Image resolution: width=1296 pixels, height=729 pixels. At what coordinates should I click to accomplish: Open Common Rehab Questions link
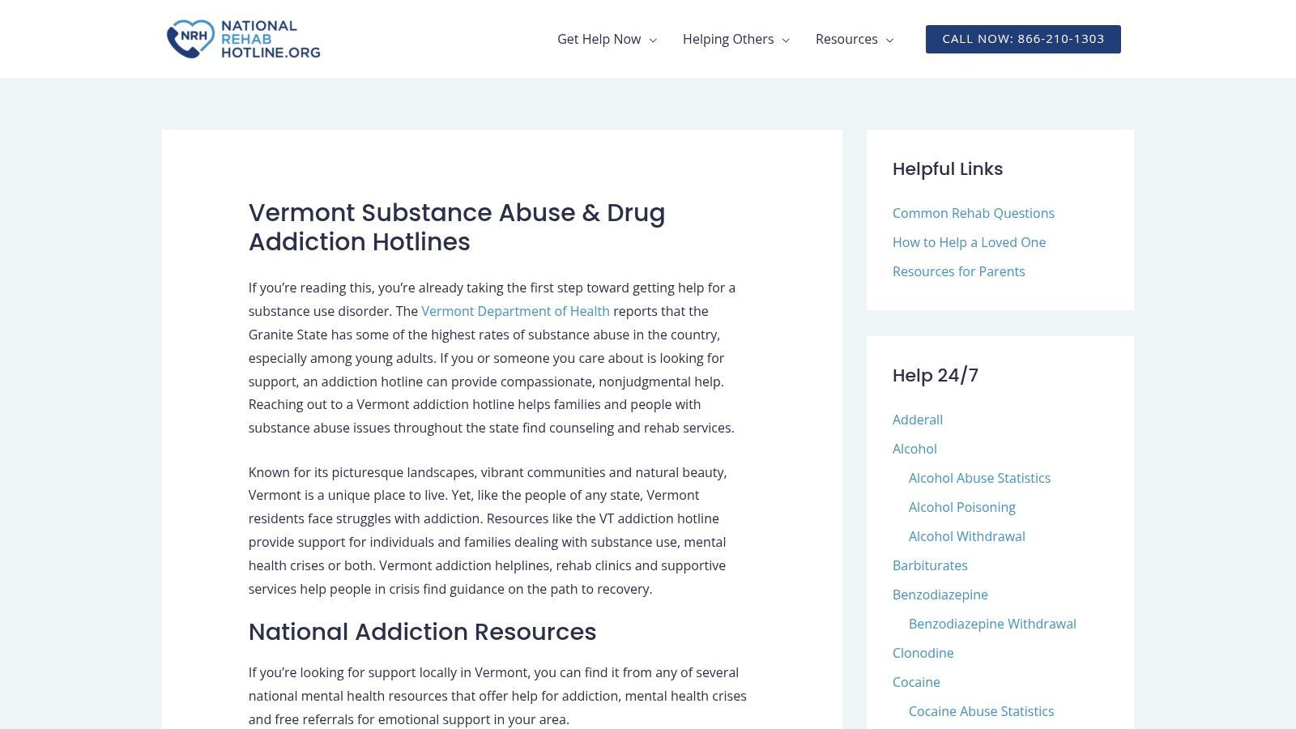[x=973, y=213]
